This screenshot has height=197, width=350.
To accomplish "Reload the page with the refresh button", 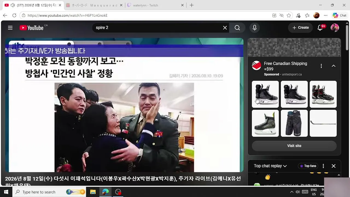I will tap(14, 15).
